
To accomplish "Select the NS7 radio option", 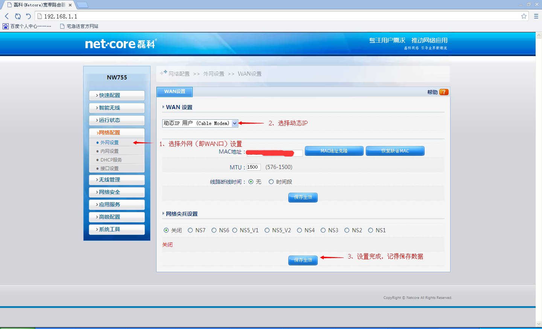I will (190, 230).
